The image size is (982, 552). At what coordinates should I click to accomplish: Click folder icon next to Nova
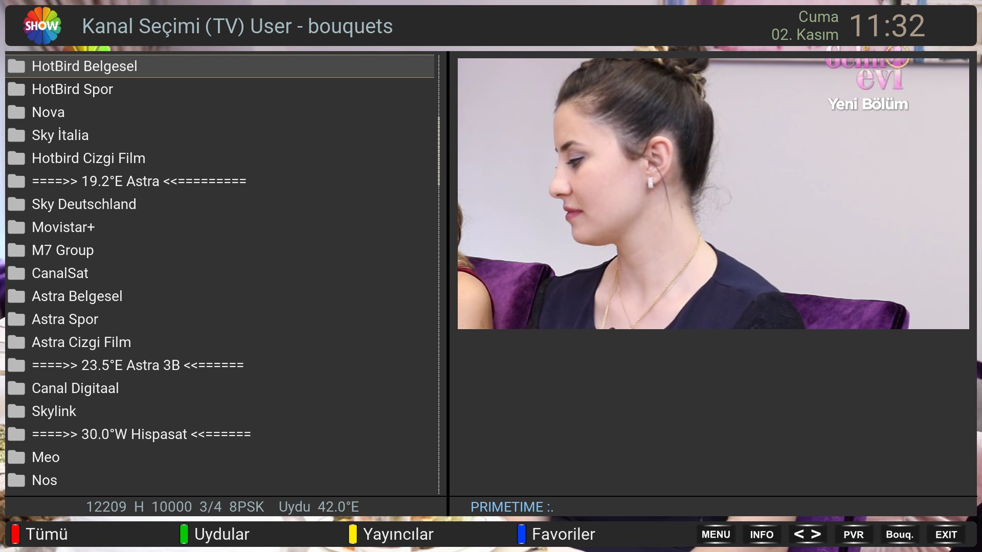click(x=16, y=112)
